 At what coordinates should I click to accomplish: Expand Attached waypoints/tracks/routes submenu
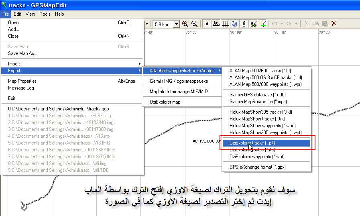[182, 71]
